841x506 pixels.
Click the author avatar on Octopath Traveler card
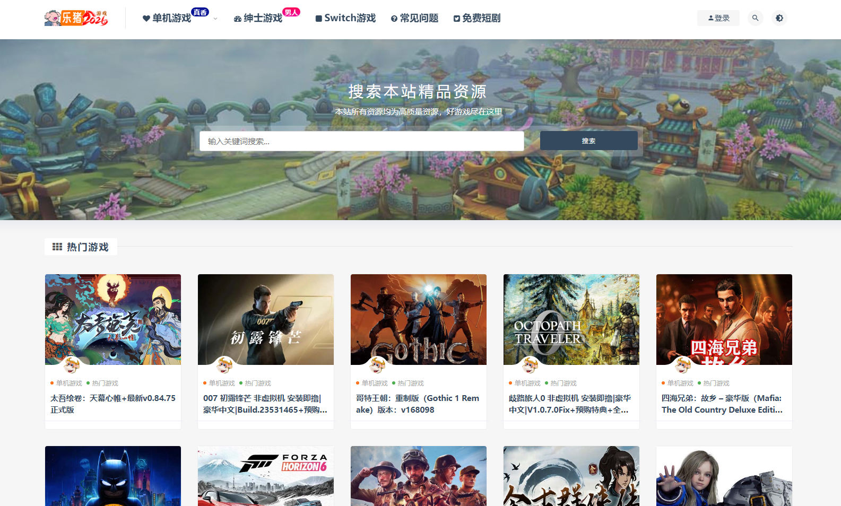[x=530, y=365]
